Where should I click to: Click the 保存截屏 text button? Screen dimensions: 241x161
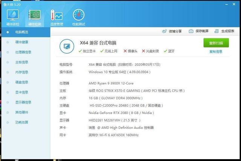[x=202, y=31]
